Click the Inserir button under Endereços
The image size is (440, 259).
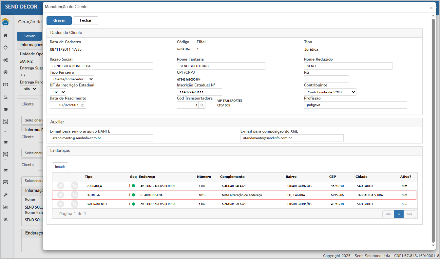click(60, 167)
